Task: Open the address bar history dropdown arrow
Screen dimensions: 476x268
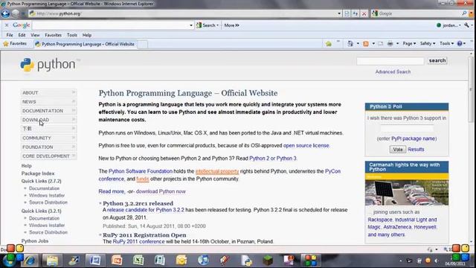Action: (339, 13)
